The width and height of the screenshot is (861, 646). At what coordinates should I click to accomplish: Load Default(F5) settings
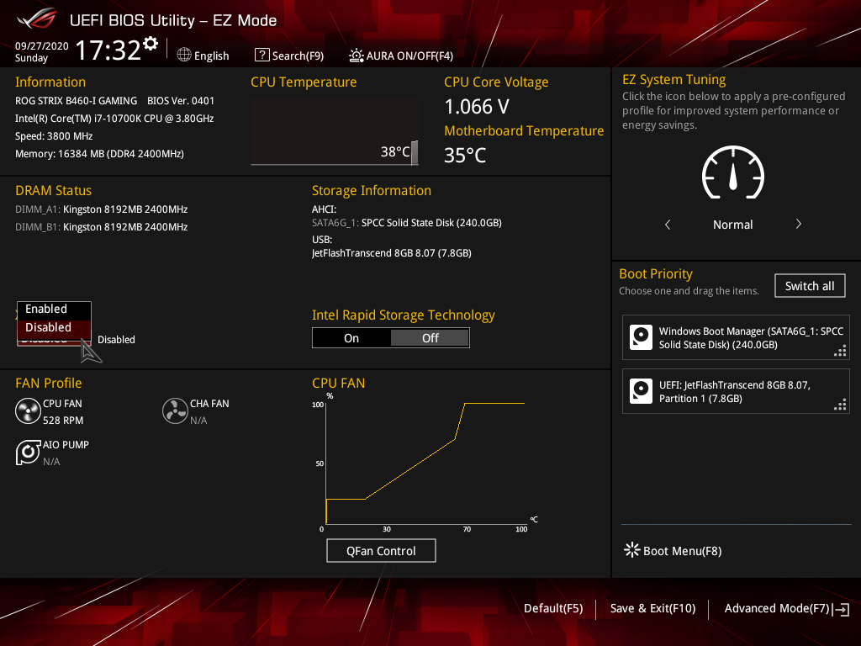coord(553,608)
